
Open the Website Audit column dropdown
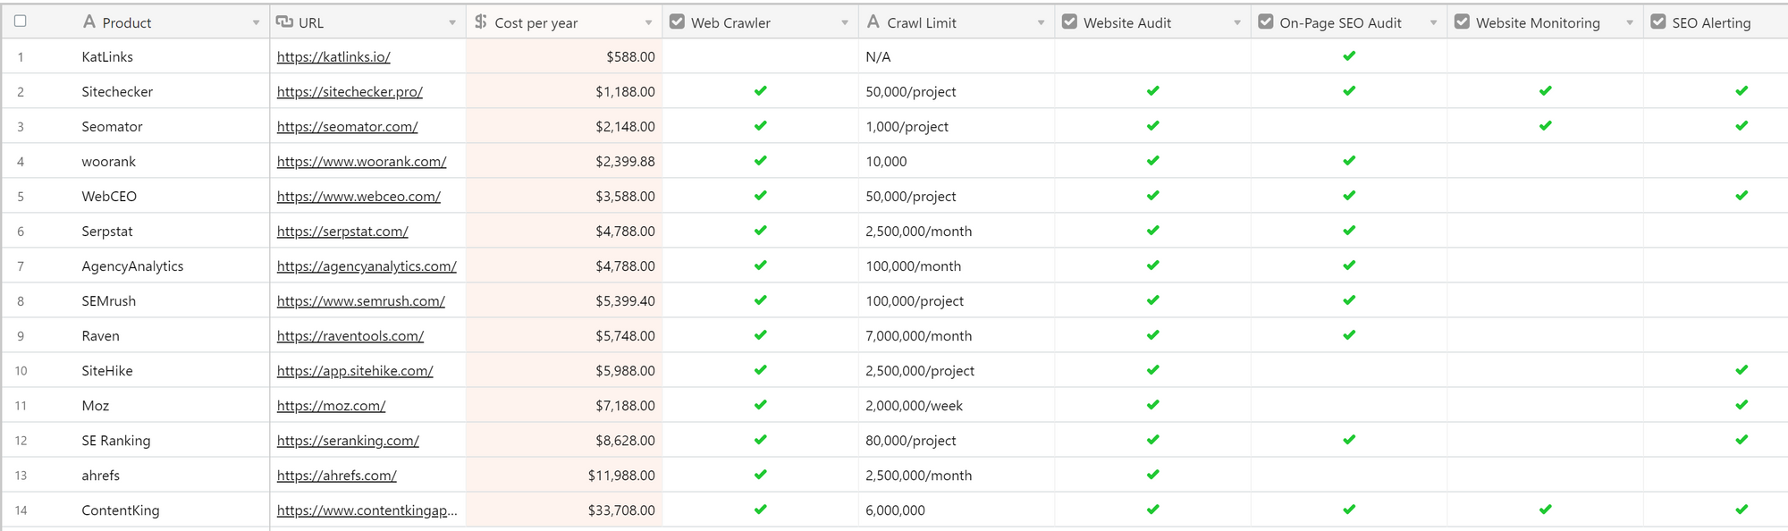[1237, 22]
